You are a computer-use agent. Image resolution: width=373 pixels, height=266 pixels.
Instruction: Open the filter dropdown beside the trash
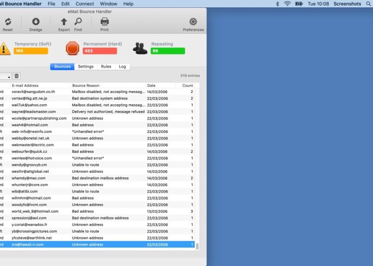click(x=5, y=76)
